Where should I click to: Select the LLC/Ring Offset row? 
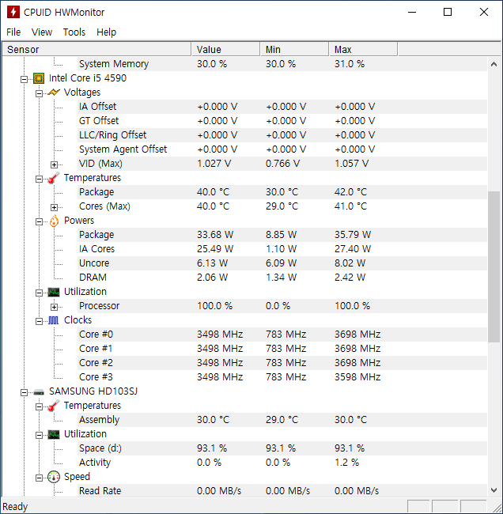(282, 135)
